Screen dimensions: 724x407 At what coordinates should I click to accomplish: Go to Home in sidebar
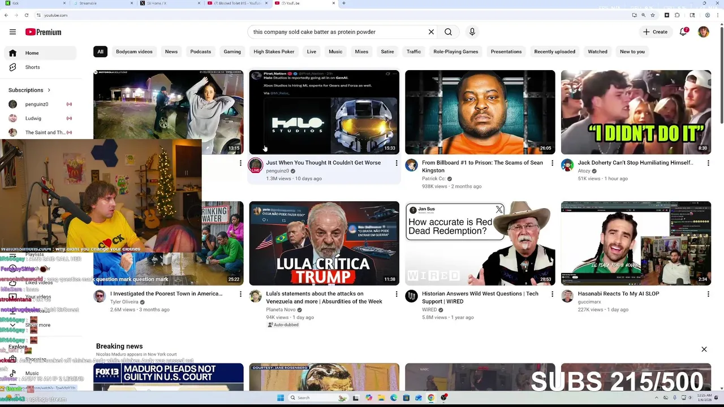tap(40, 53)
